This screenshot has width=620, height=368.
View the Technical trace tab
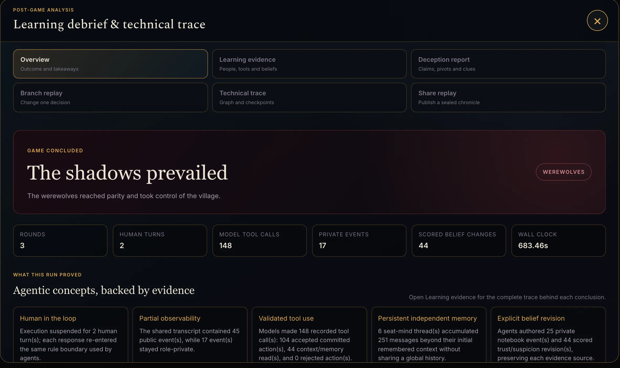click(309, 97)
